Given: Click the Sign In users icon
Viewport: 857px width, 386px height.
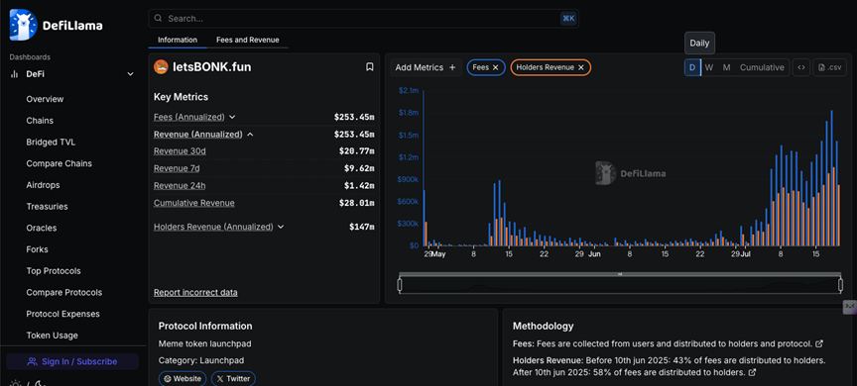Looking at the screenshot, I should click(33, 361).
